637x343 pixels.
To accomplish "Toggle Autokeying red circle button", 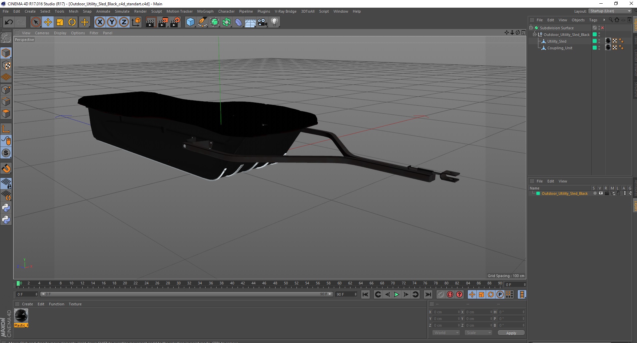I will click(450, 294).
